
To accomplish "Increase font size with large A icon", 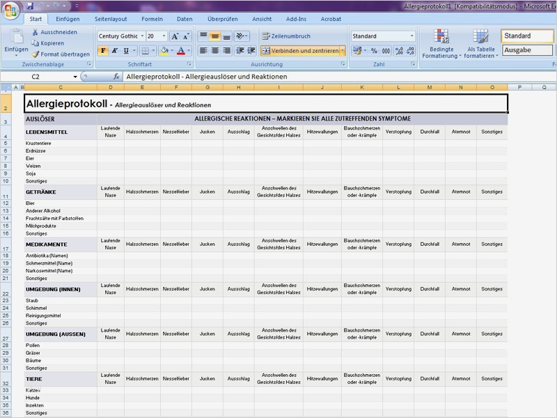I will pos(175,36).
